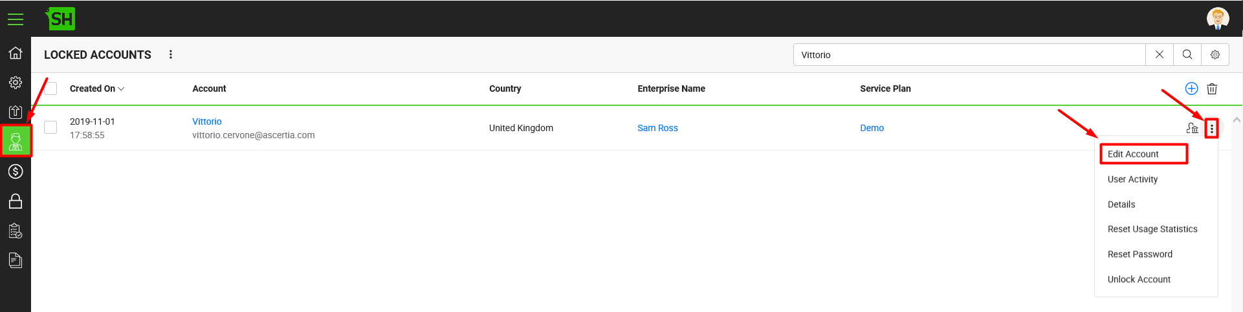Open the Demo service plan link
This screenshot has width=1243, height=312.
pos(872,128)
